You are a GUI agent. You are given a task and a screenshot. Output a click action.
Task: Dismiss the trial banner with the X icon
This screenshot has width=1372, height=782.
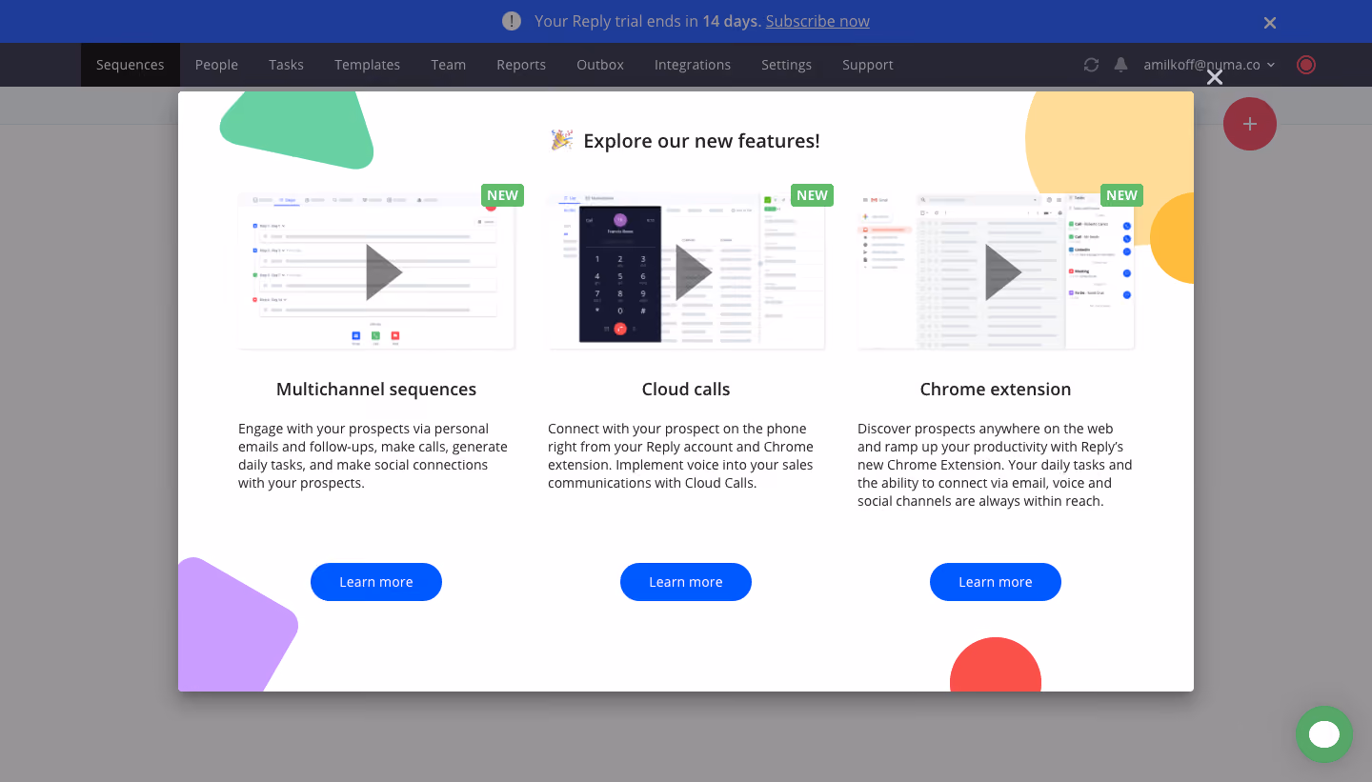[x=1270, y=22]
